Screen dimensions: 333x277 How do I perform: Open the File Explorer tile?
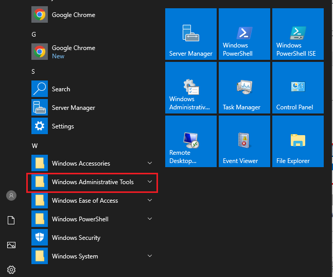(298, 141)
